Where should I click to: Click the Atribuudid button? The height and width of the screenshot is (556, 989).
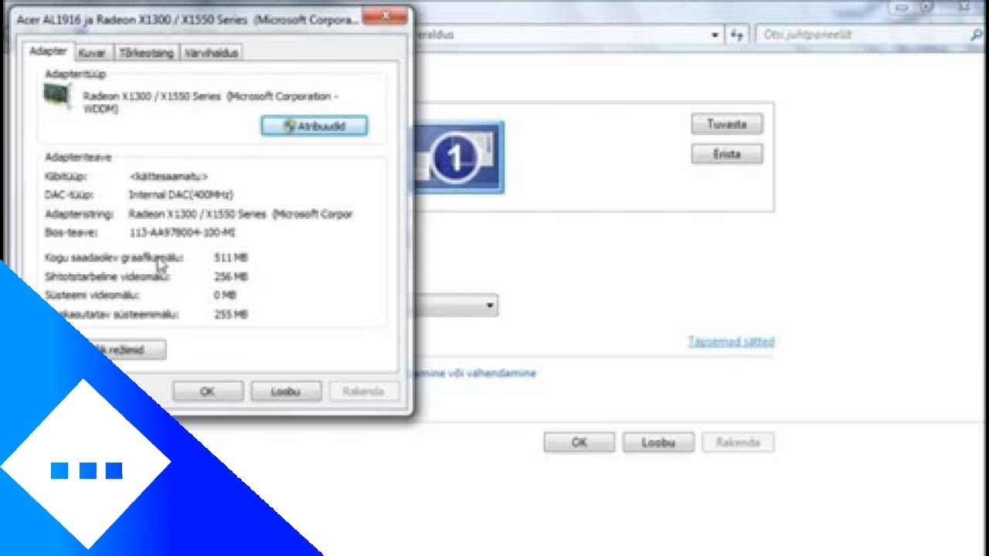(314, 126)
